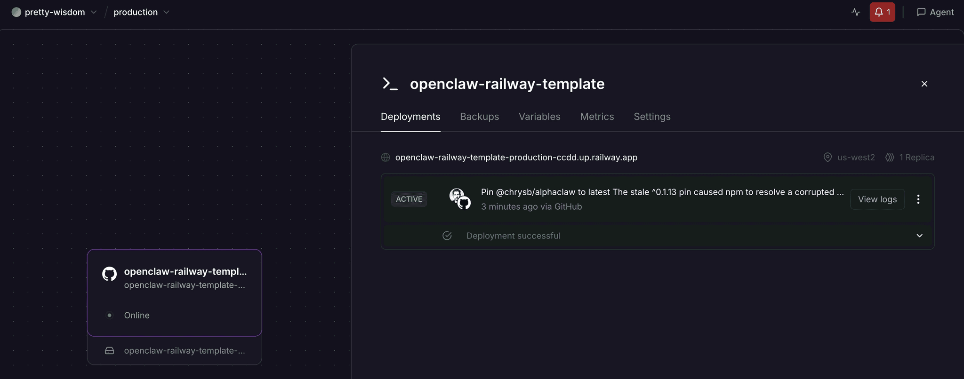Switch to the Metrics tab

click(597, 117)
